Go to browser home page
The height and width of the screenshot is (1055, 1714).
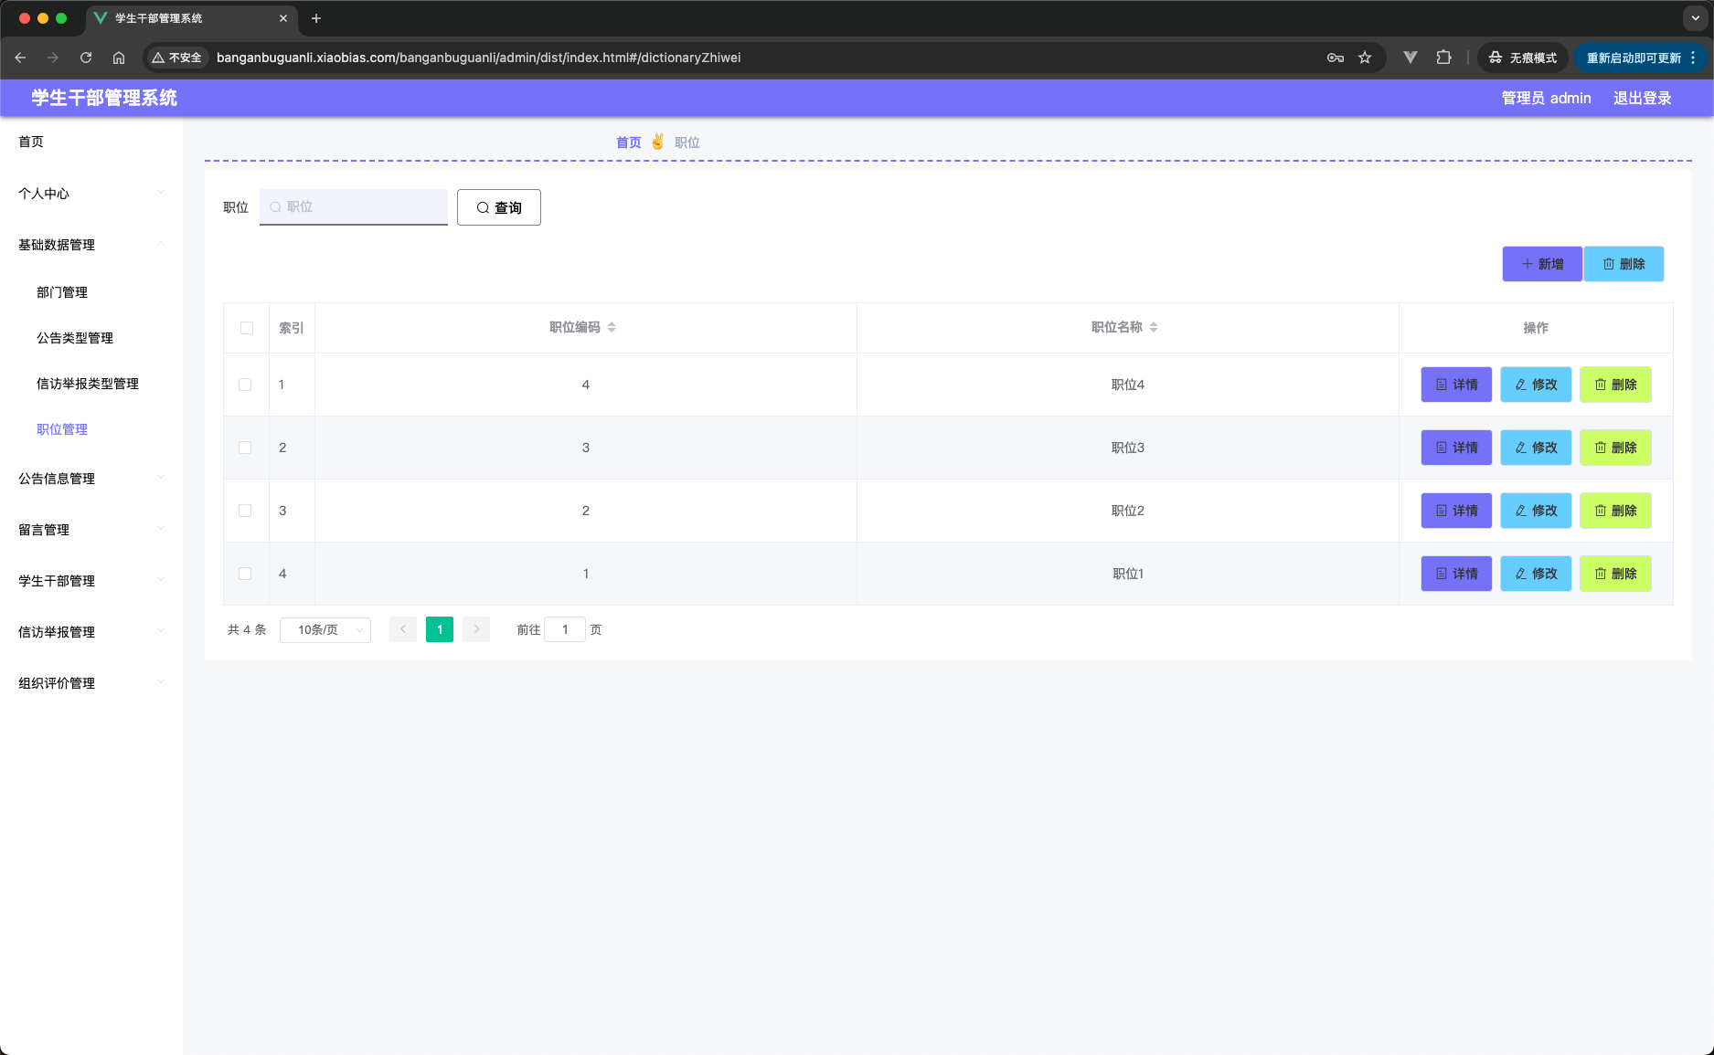coord(119,58)
